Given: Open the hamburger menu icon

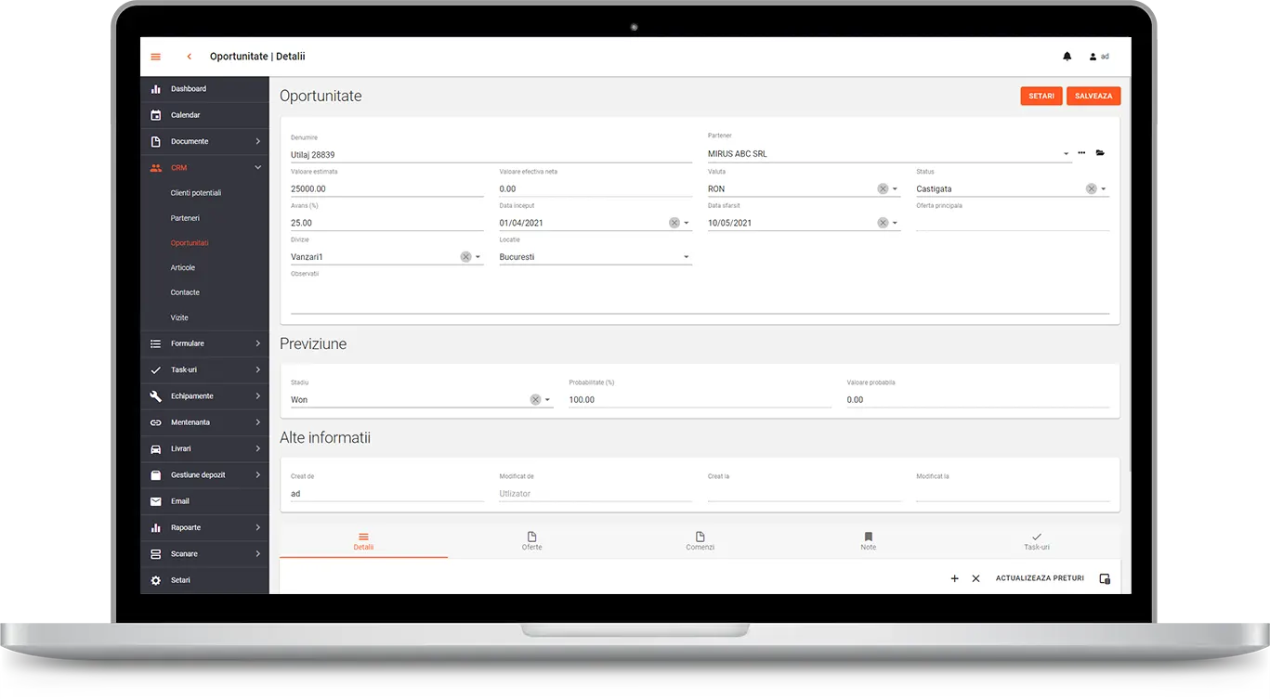Looking at the screenshot, I should click(x=155, y=57).
